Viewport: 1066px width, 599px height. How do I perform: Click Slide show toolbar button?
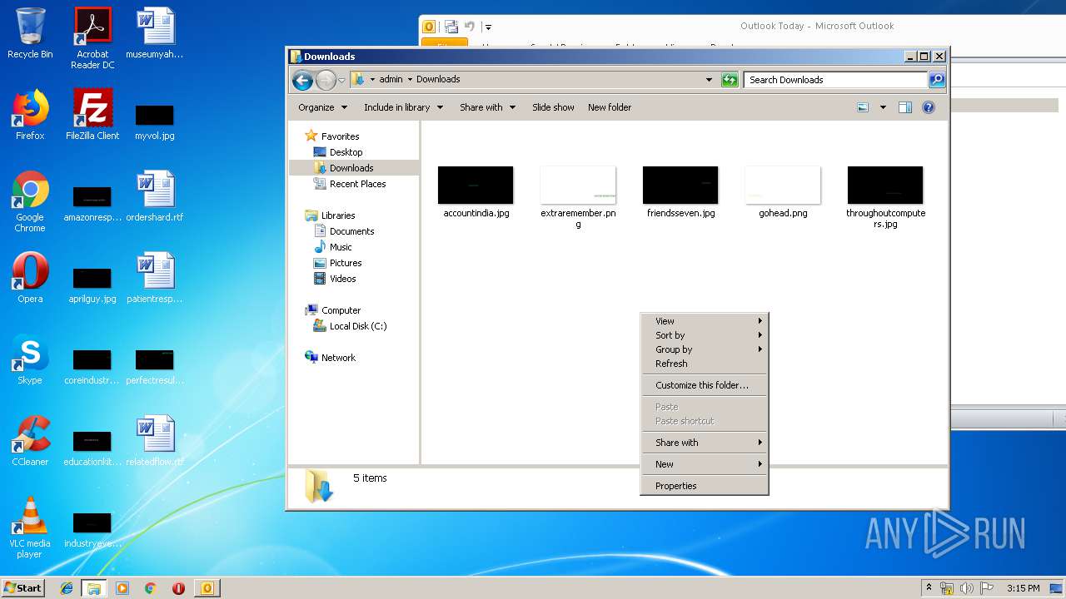tap(553, 107)
